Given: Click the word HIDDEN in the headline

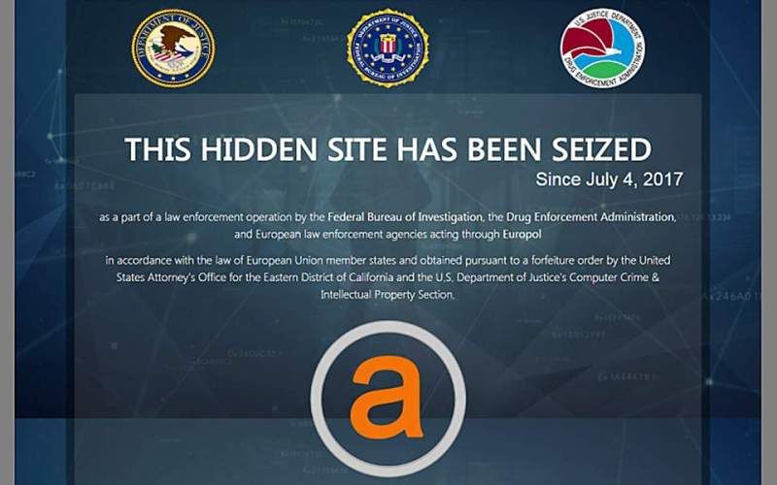Looking at the screenshot, I should pos(258,149).
